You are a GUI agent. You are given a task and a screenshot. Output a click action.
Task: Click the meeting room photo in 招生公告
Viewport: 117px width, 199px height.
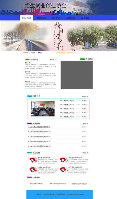(43, 109)
